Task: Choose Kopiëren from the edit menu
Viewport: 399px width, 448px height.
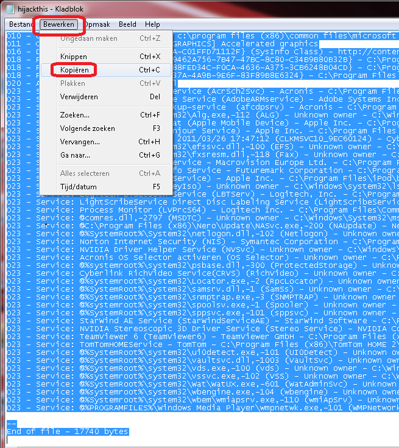Action: pyautogui.click(x=106, y=70)
